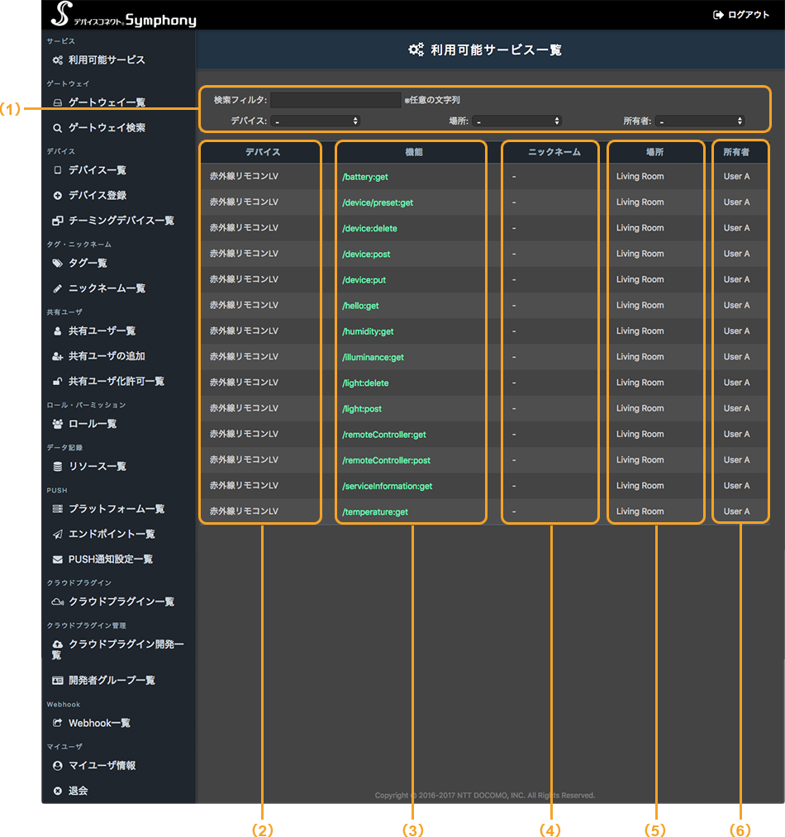Viewport: 785px width, 837px height.
Task: Click the server icon for プラットフォーム一覧
Action: tap(57, 509)
